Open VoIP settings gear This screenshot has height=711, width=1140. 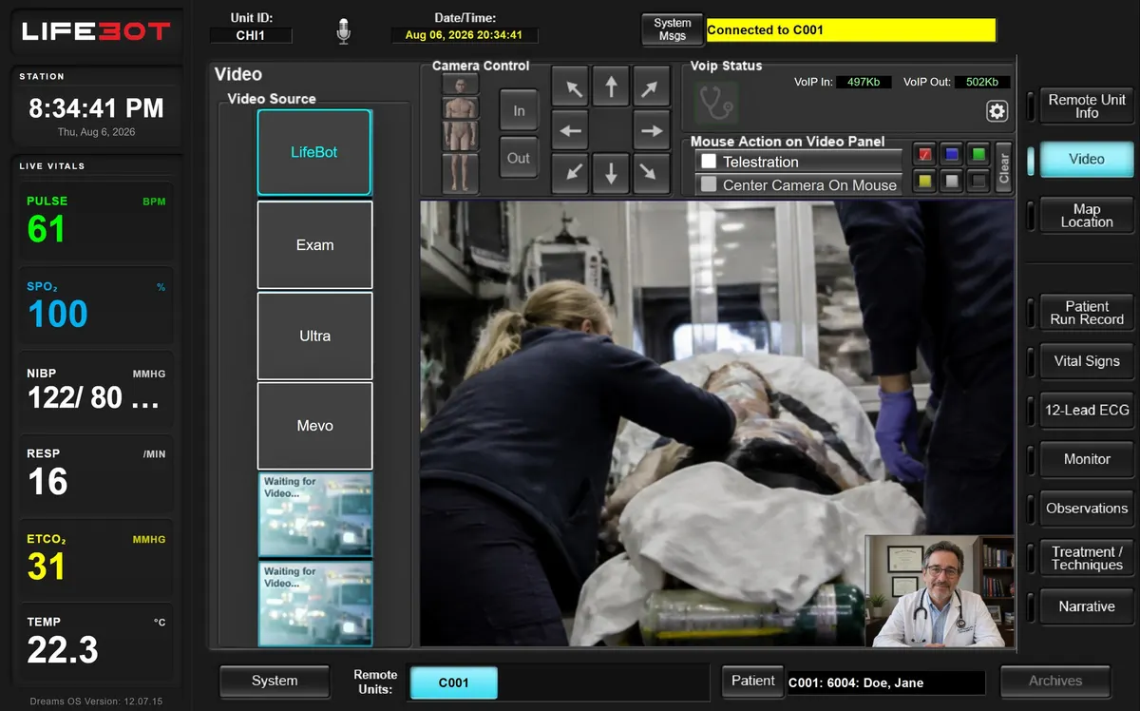[x=997, y=111]
